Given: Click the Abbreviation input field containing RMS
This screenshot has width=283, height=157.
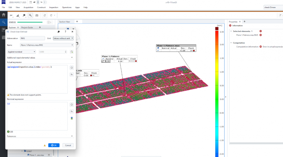Looking at the screenshot, I should point(32,38).
